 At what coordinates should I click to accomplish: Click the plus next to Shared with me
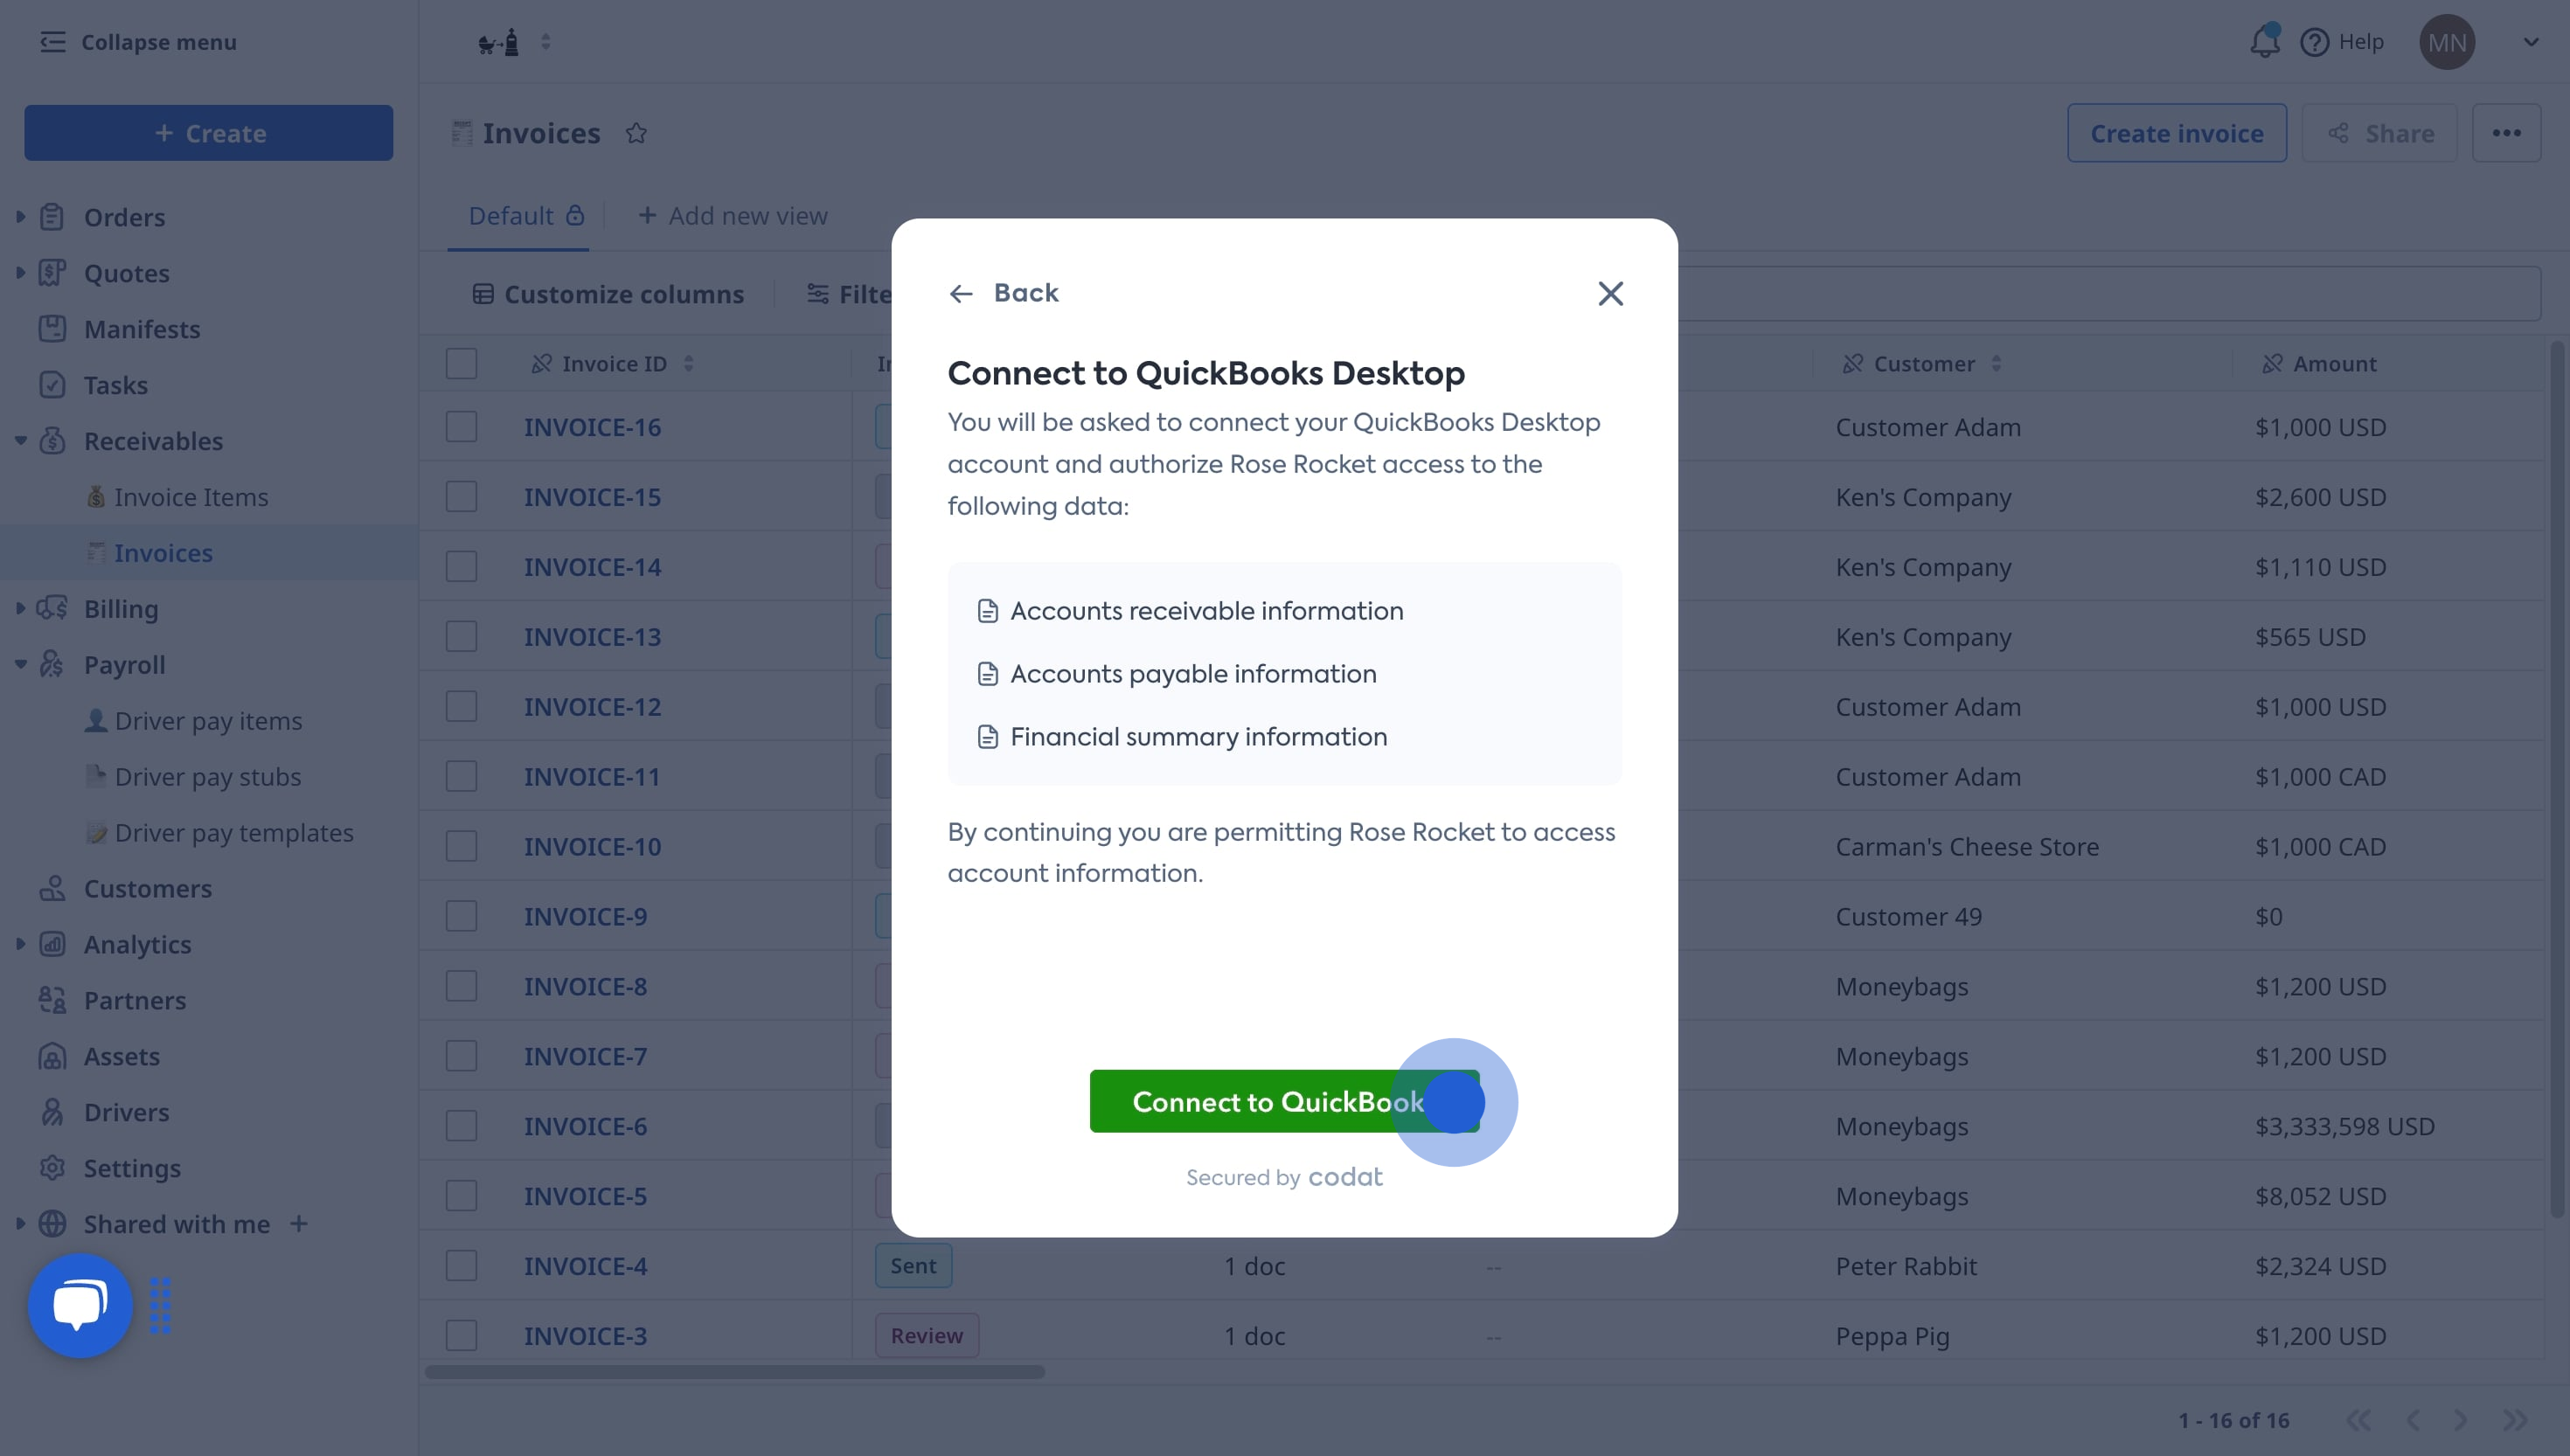(298, 1223)
